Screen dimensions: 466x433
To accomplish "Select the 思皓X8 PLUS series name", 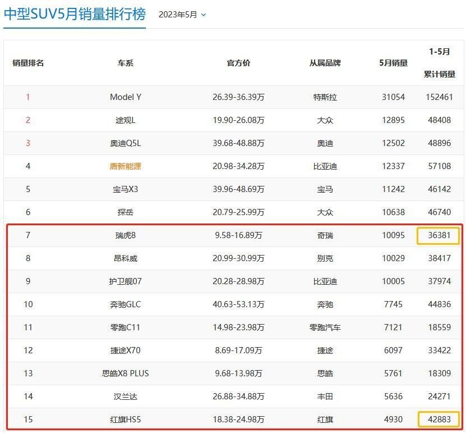I will coord(126,373).
